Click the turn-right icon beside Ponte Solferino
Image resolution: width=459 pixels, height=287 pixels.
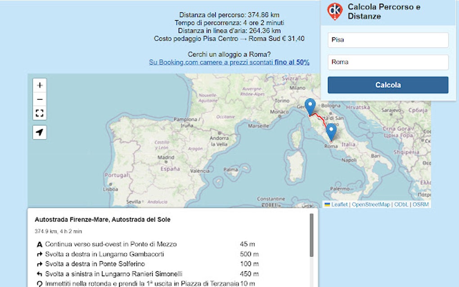coord(40,264)
